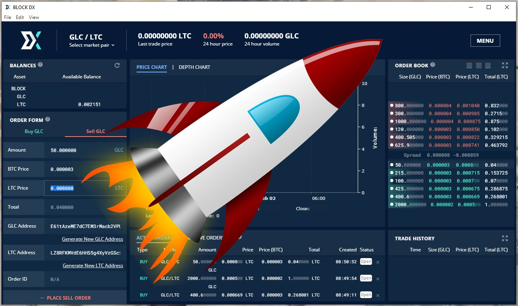Screen dimensions: 518x306
Task: Cancel the 08:49:54 open order
Action: tap(378, 279)
